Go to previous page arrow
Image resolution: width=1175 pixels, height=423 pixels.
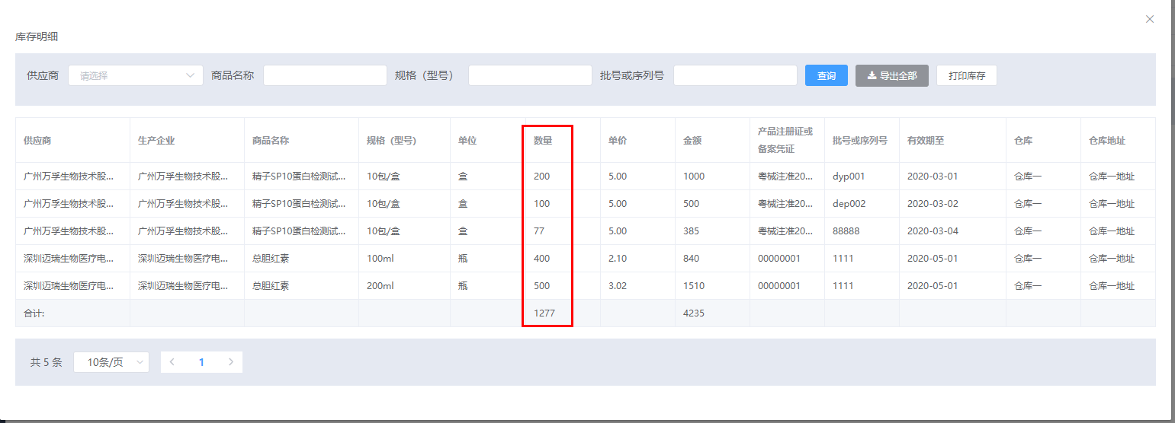pos(172,362)
